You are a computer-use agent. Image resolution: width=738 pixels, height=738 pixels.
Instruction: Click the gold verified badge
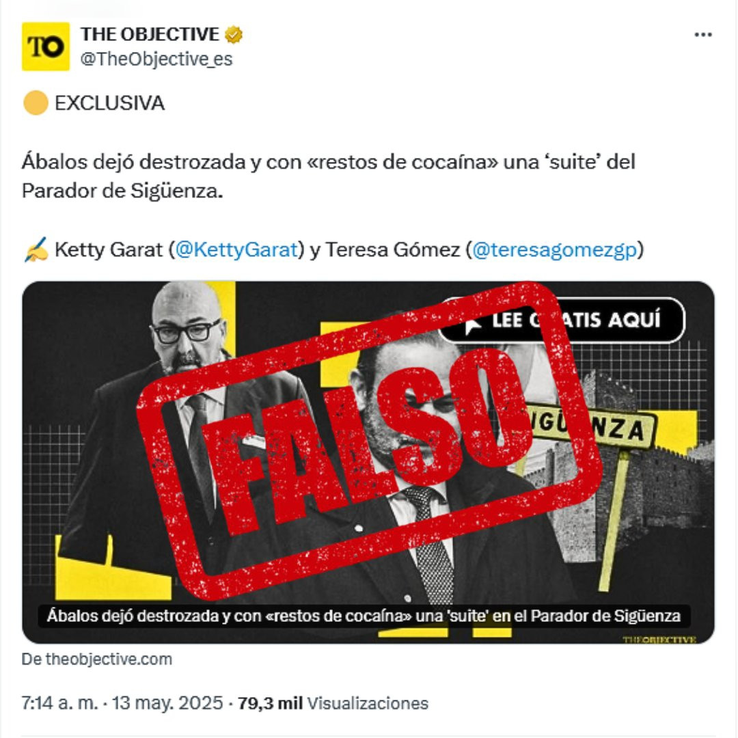(234, 34)
